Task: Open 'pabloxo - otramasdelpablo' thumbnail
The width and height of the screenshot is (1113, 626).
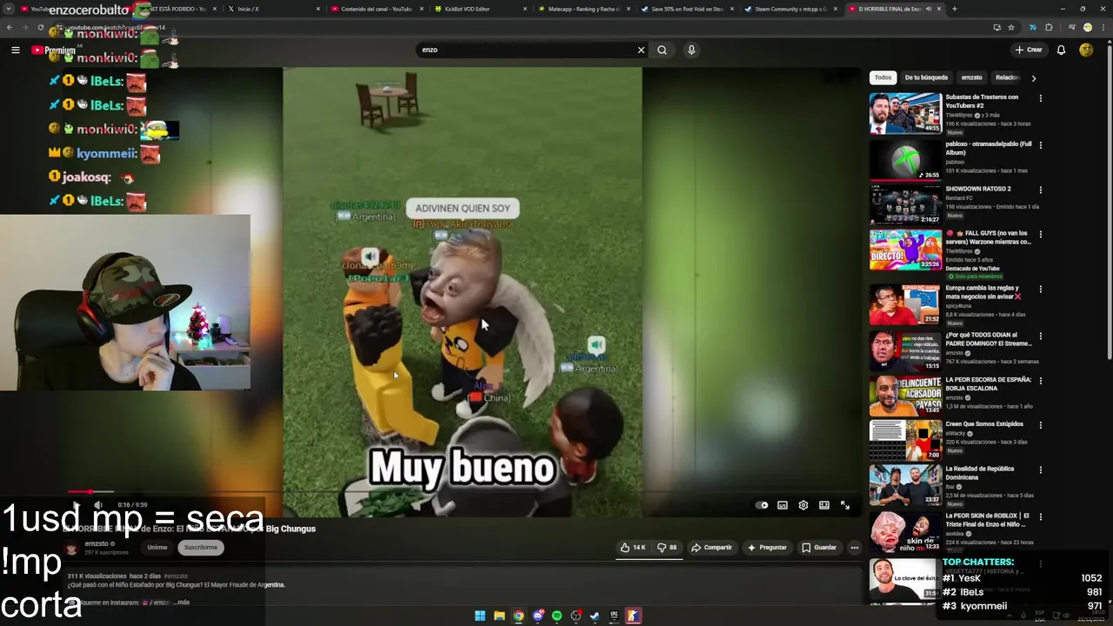Action: click(905, 160)
